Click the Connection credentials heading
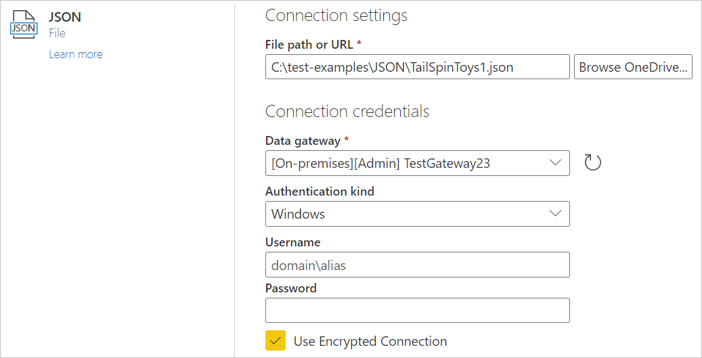The width and height of the screenshot is (702, 358). 347,111
